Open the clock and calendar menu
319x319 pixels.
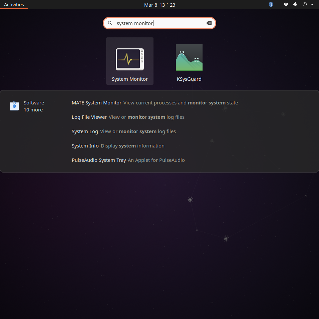coord(159,5)
